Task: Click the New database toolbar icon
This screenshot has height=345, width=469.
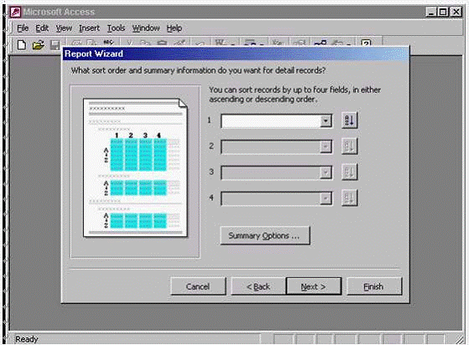Action: point(21,45)
